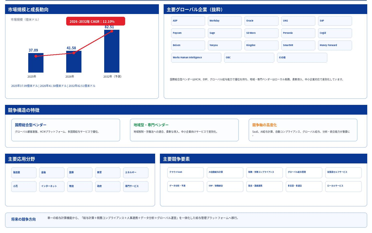Choose the その他 chip

[x=302, y=58]
